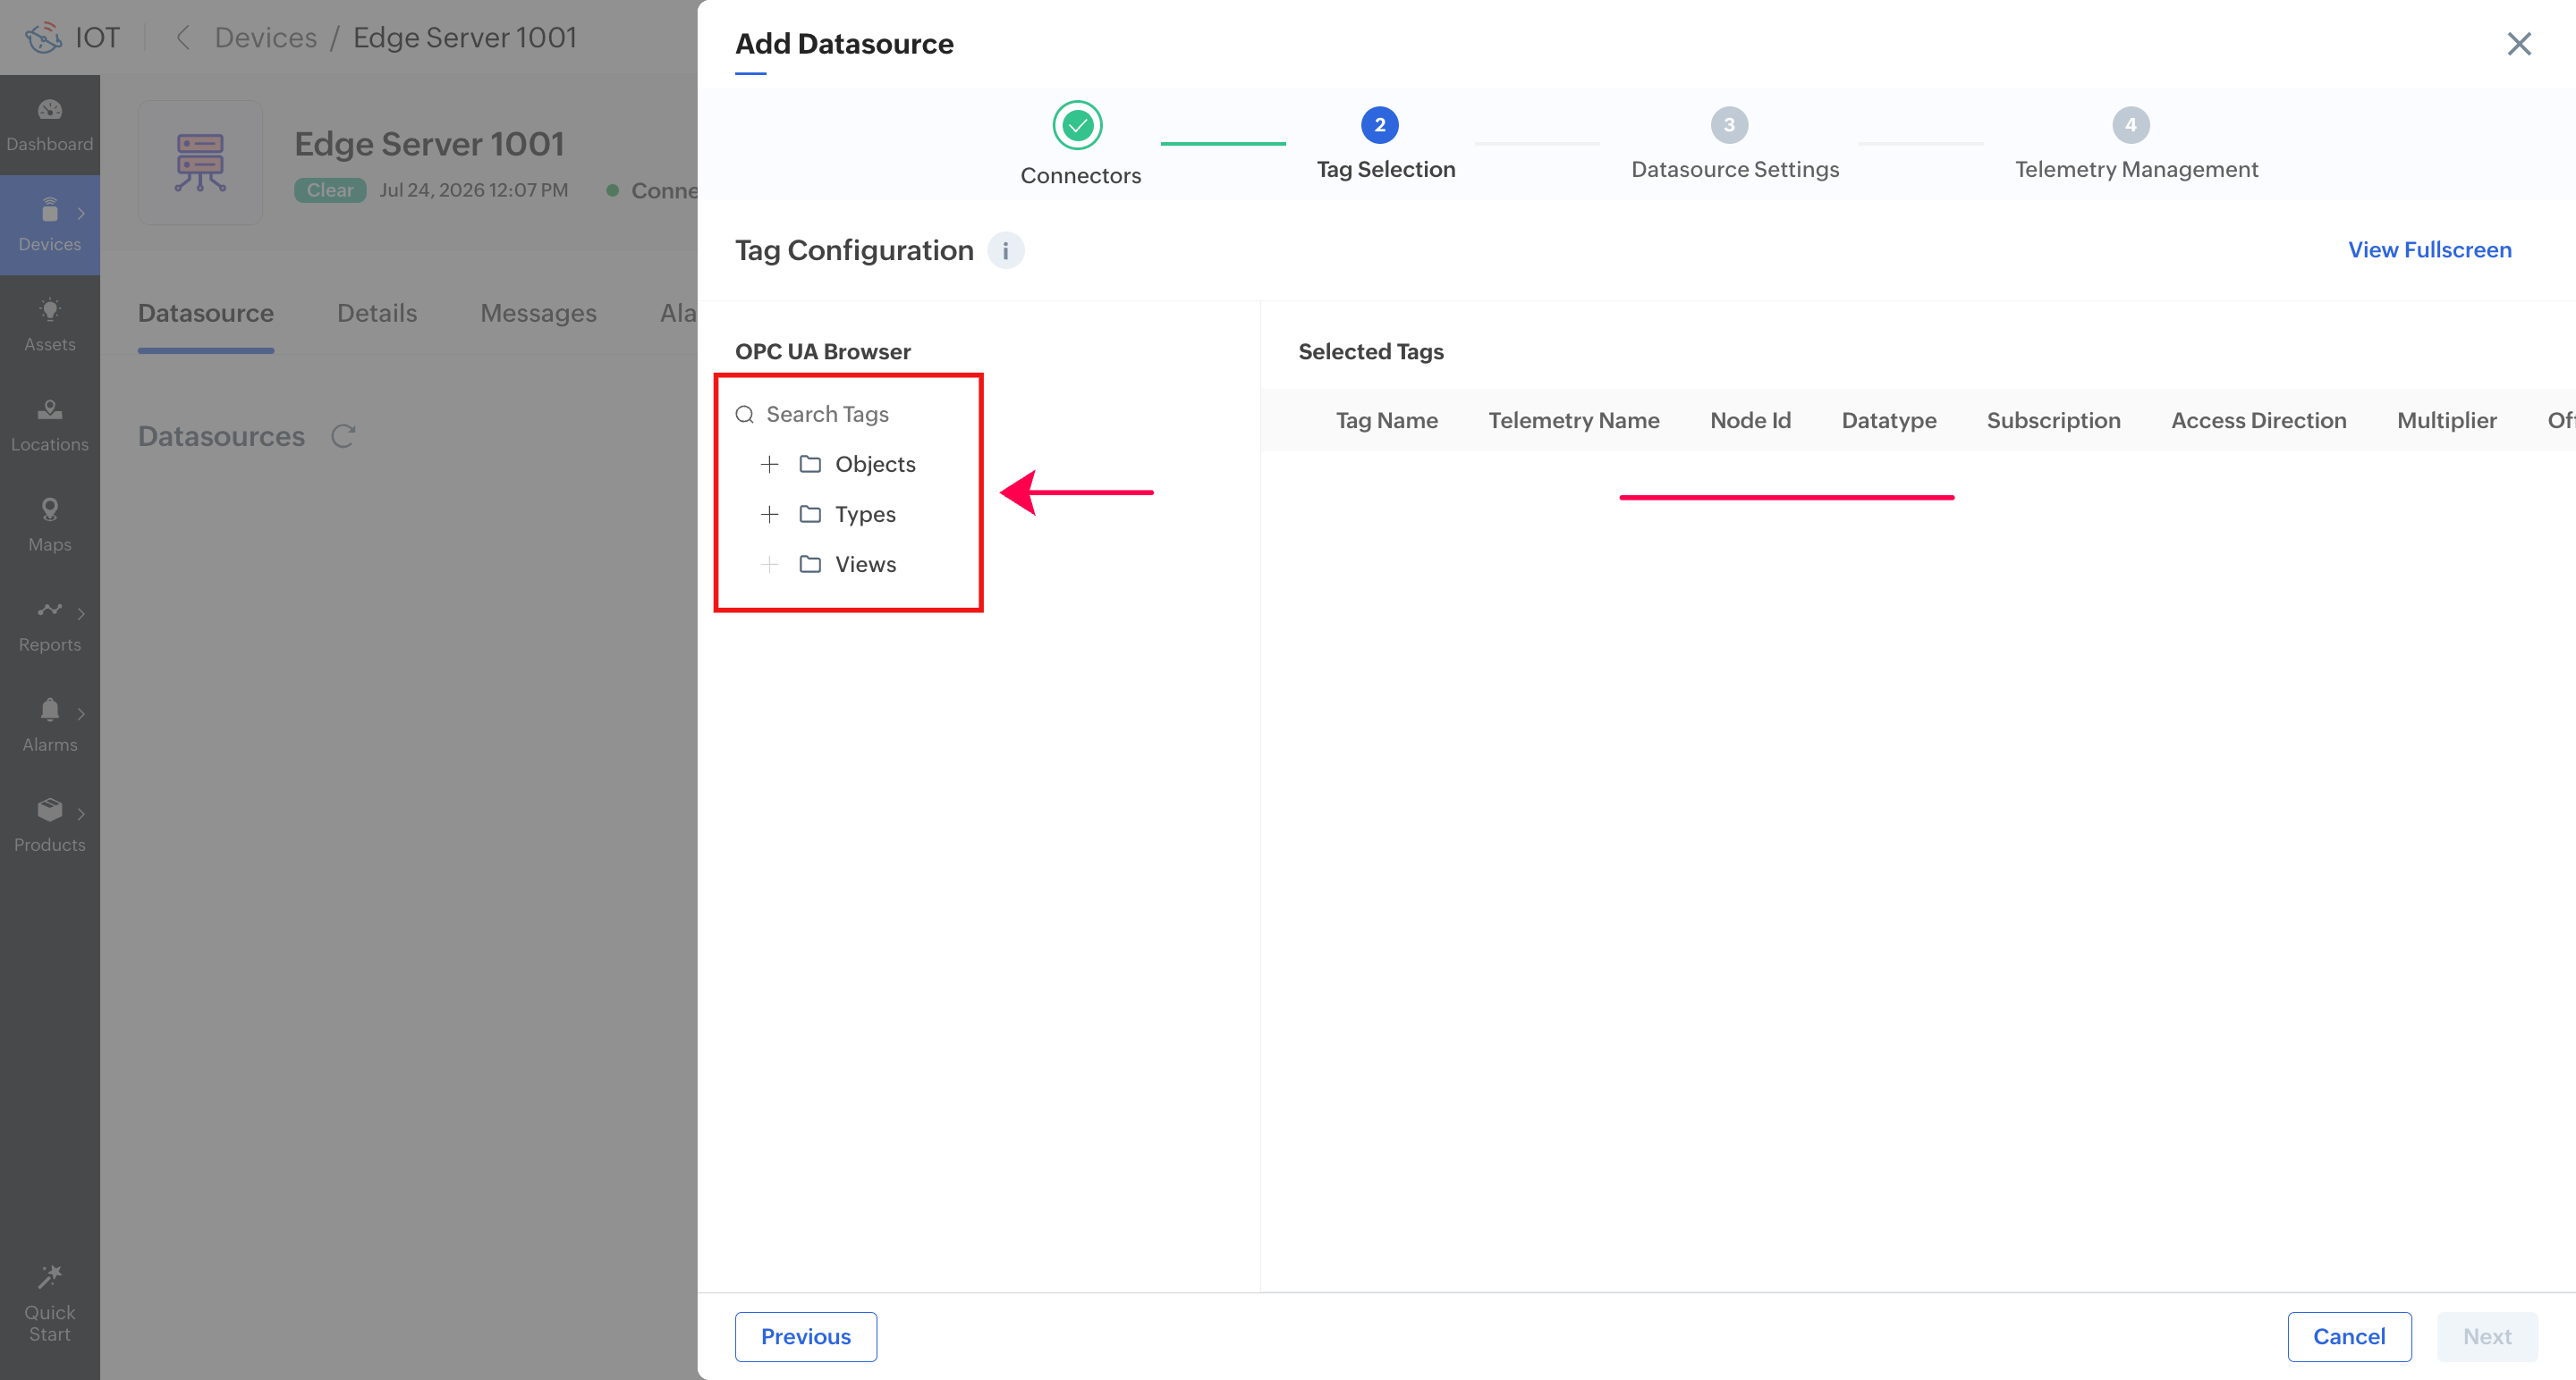2576x1380 pixels.
Task: Expand the Alarms sidebar submenu chevron
Action: point(81,712)
